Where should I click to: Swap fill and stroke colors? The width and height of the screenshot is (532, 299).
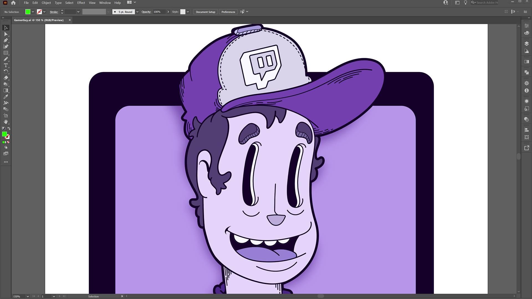(x=9, y=128)
